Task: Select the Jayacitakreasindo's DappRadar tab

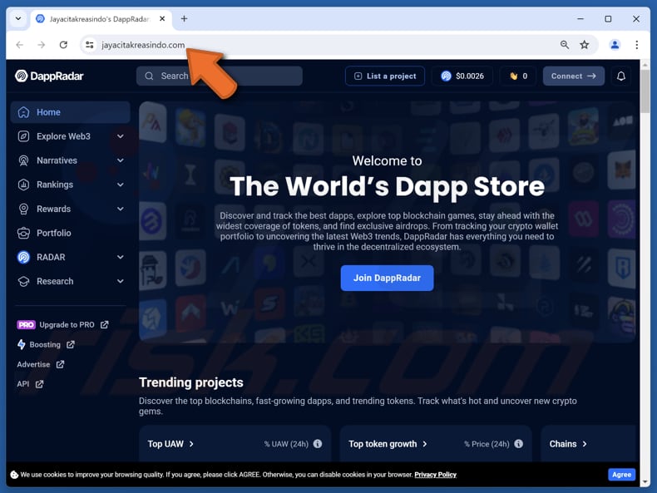Action: point(99,19)
